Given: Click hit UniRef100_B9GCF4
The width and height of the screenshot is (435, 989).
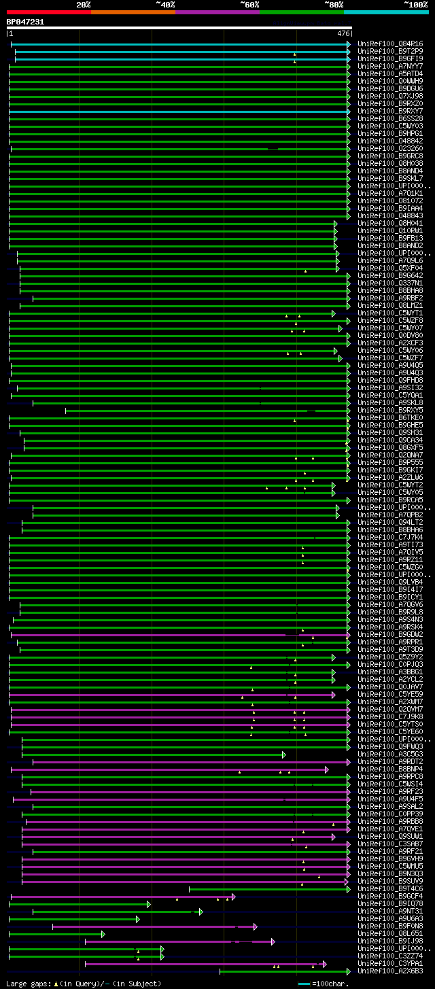Looking at the screenshot, I should pyautogui.click(x=390, y=896).
